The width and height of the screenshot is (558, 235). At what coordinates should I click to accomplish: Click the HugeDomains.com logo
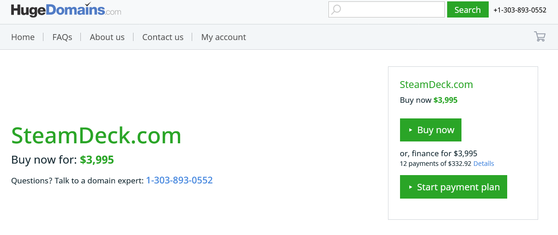point(66,10)
